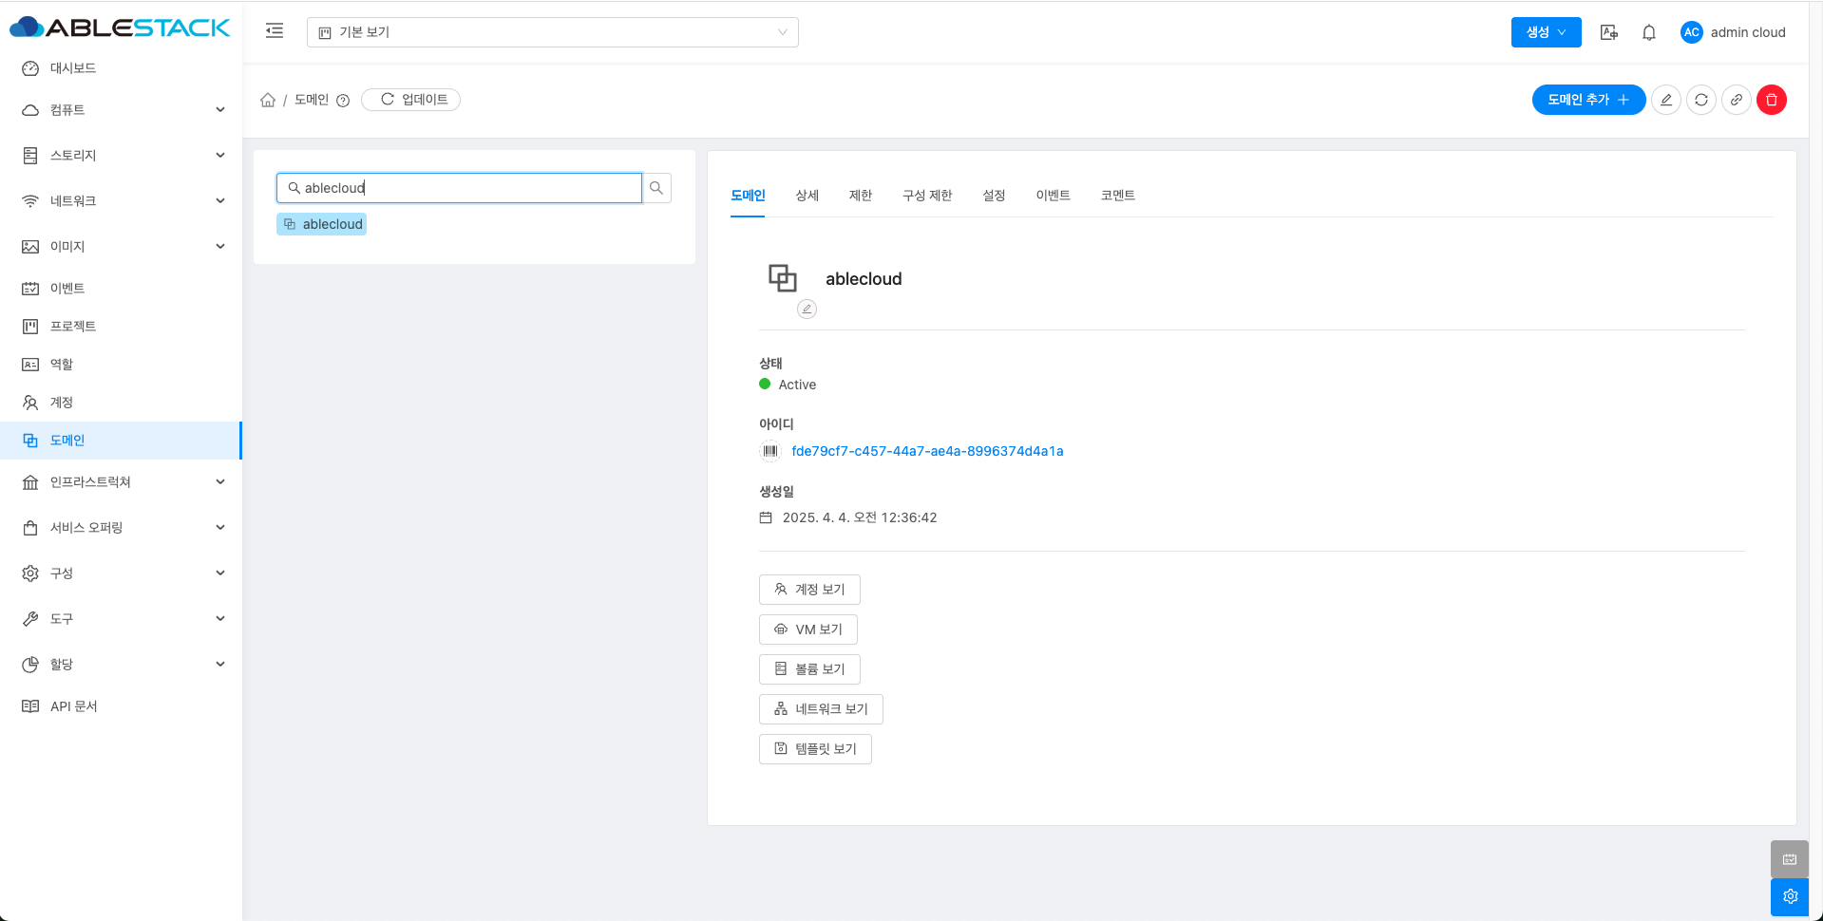Click the domain ID link
This screenshot has width=1823, height=921.
point(927,451)
